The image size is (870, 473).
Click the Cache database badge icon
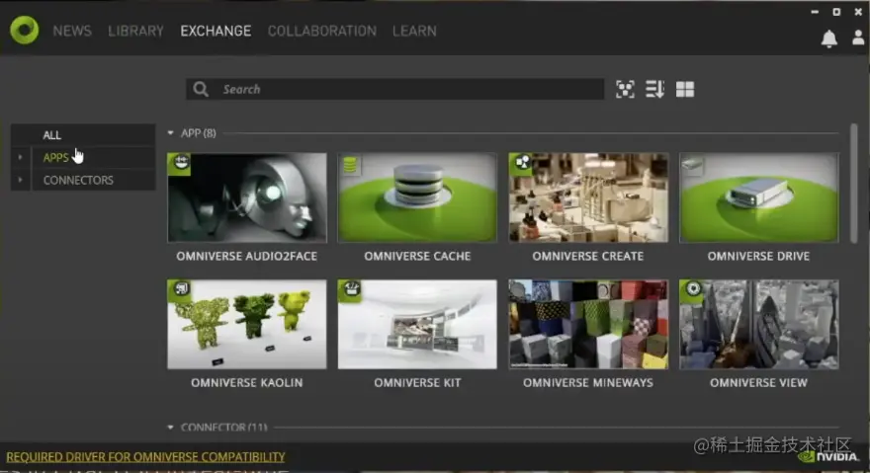coord(350,164)
